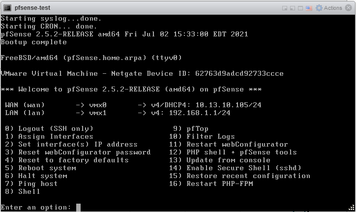This screenshot has height=212, width=356.
Task: Click the WAN IP address 10.13.10.105/24
Action: [229, 105]
